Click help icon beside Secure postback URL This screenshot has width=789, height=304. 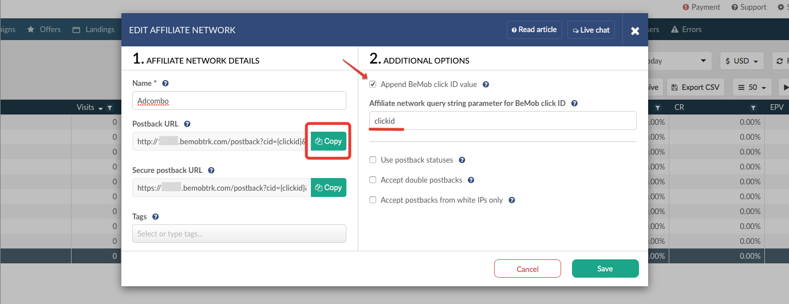coord(211,171)
